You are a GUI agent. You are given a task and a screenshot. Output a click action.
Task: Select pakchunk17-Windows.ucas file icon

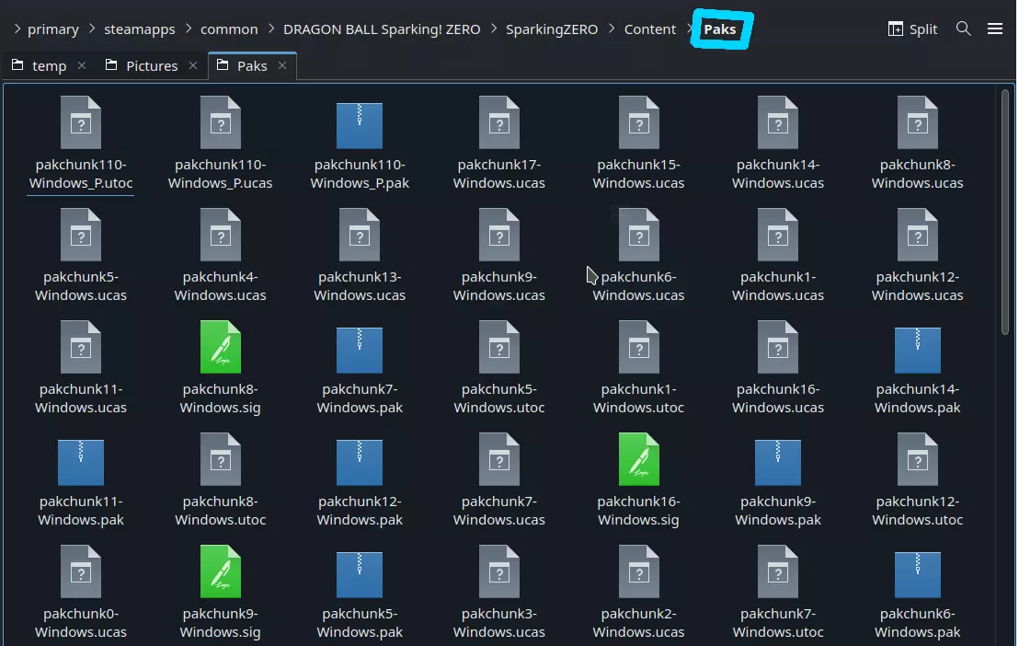(499, 122)
